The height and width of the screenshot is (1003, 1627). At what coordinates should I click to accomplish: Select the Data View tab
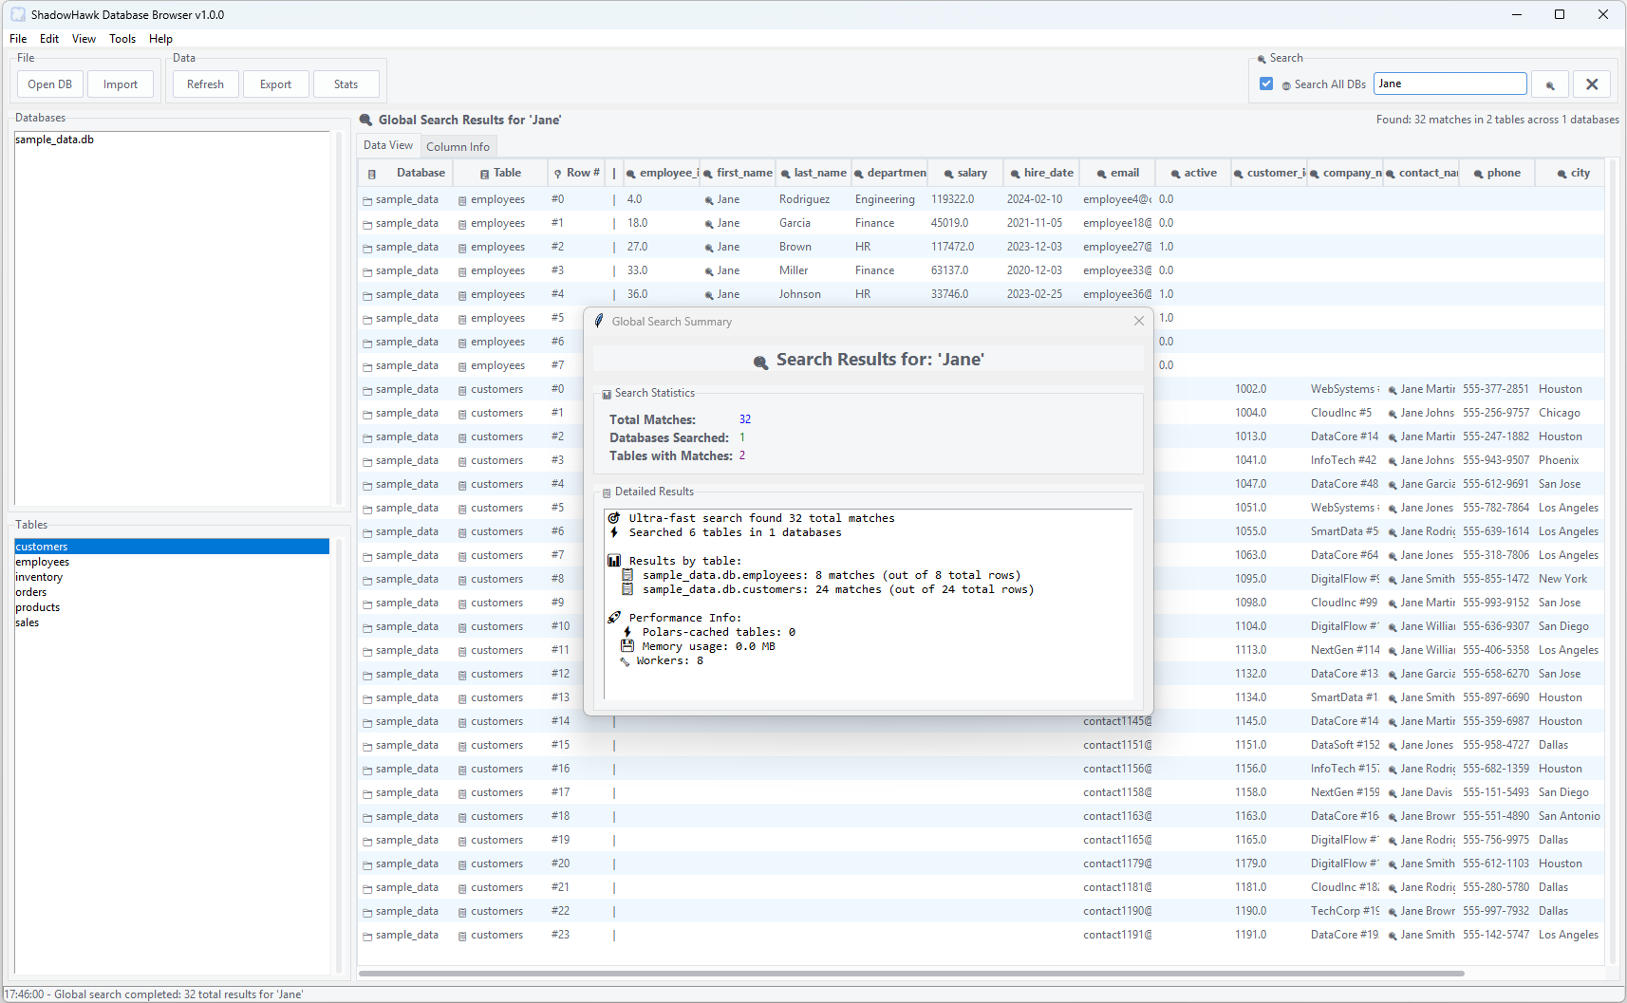388,145
